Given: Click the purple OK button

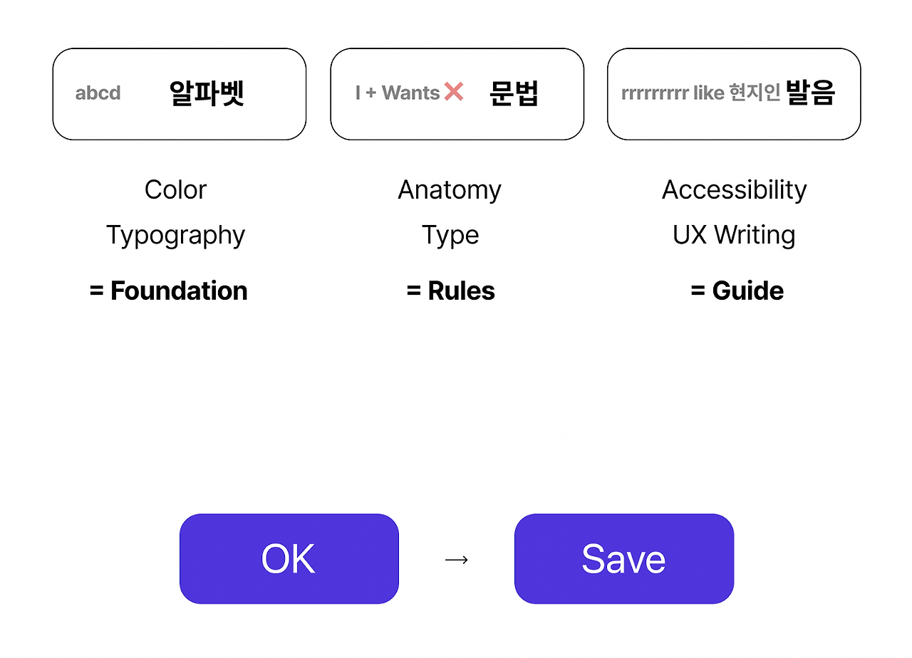Looking at the screenshot, I should [x=289, y=559].
